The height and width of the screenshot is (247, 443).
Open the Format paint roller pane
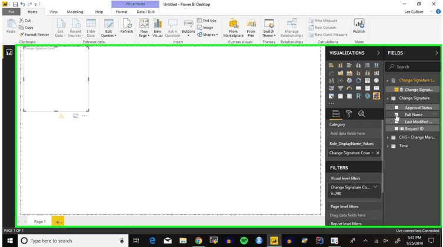(349, 114)
